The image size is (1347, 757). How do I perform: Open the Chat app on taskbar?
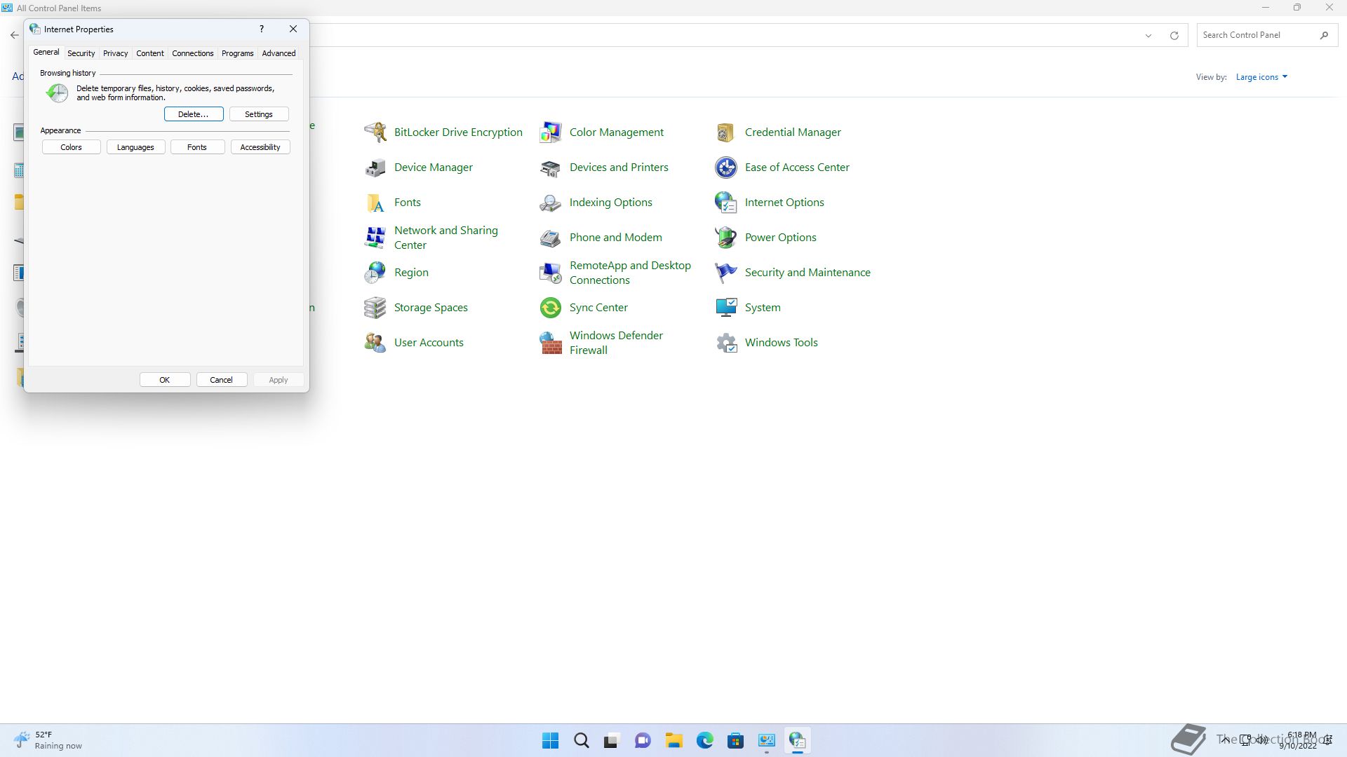click(643, 740)
